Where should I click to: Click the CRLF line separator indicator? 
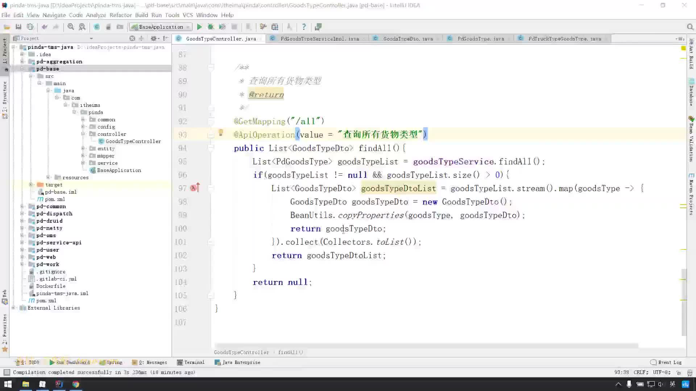pyautogui.click(x=641, y=372)
